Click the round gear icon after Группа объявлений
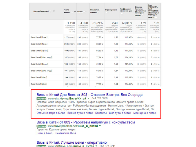 click(x=54, y=11)
